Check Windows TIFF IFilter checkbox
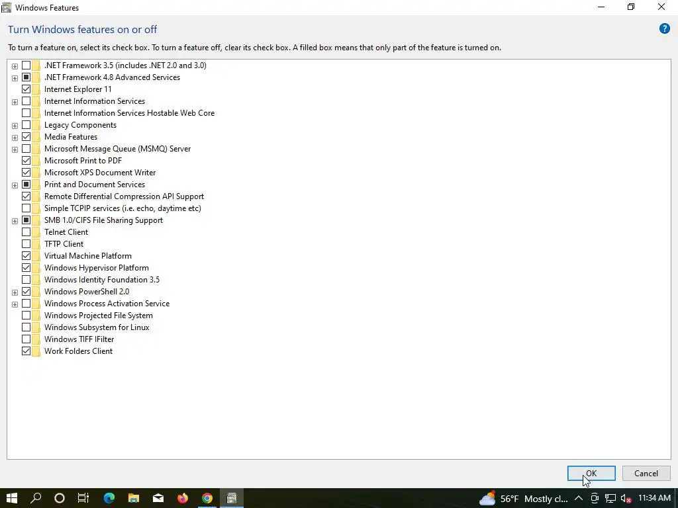 [26, 339]
